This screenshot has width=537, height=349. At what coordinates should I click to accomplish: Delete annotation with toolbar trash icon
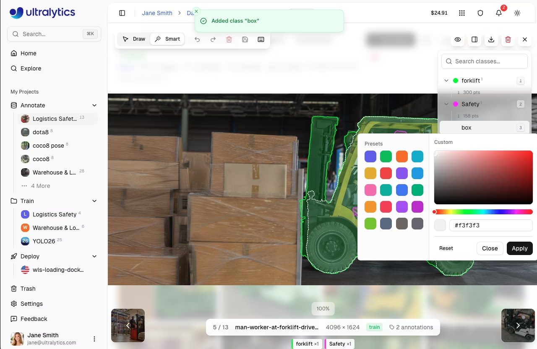point(229,39)
